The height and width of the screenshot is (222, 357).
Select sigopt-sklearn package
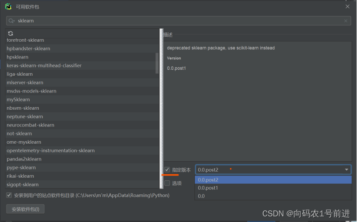point(82,185)
